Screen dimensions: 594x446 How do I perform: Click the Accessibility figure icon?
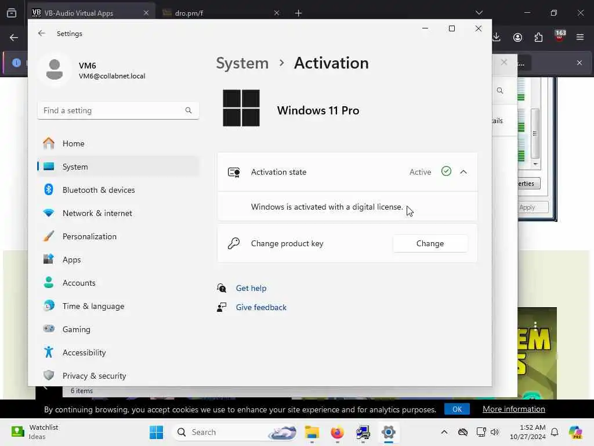click(49, 352)
